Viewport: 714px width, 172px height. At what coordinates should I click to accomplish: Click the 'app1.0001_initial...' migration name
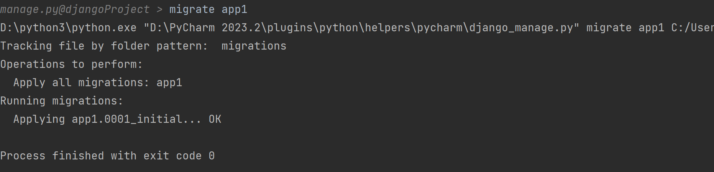pyautogui.click(x=136, y=119)
